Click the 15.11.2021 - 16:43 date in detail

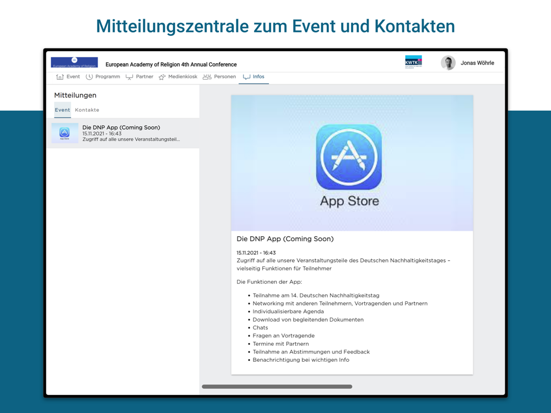tap(256, 253)
